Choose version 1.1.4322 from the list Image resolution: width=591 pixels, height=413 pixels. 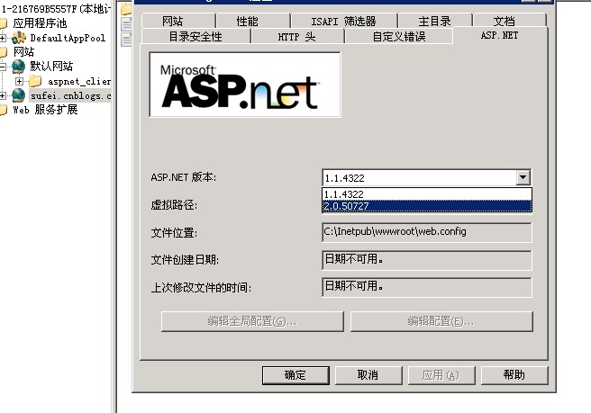point(427,194)
